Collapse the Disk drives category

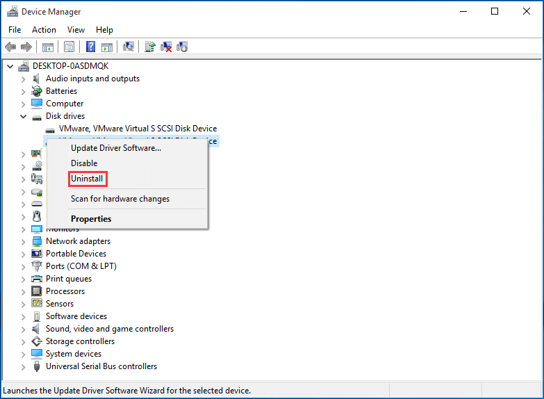pyautogui.click(x=23, y=116)
